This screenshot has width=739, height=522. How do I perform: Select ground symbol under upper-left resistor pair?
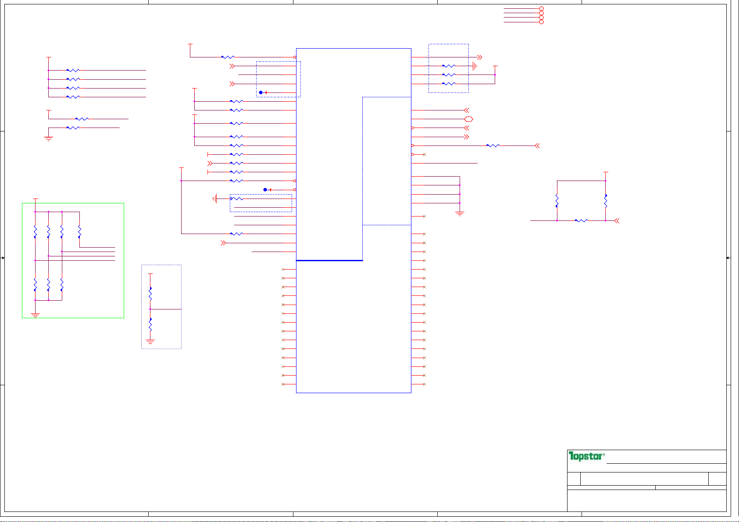tap(48, 138)
